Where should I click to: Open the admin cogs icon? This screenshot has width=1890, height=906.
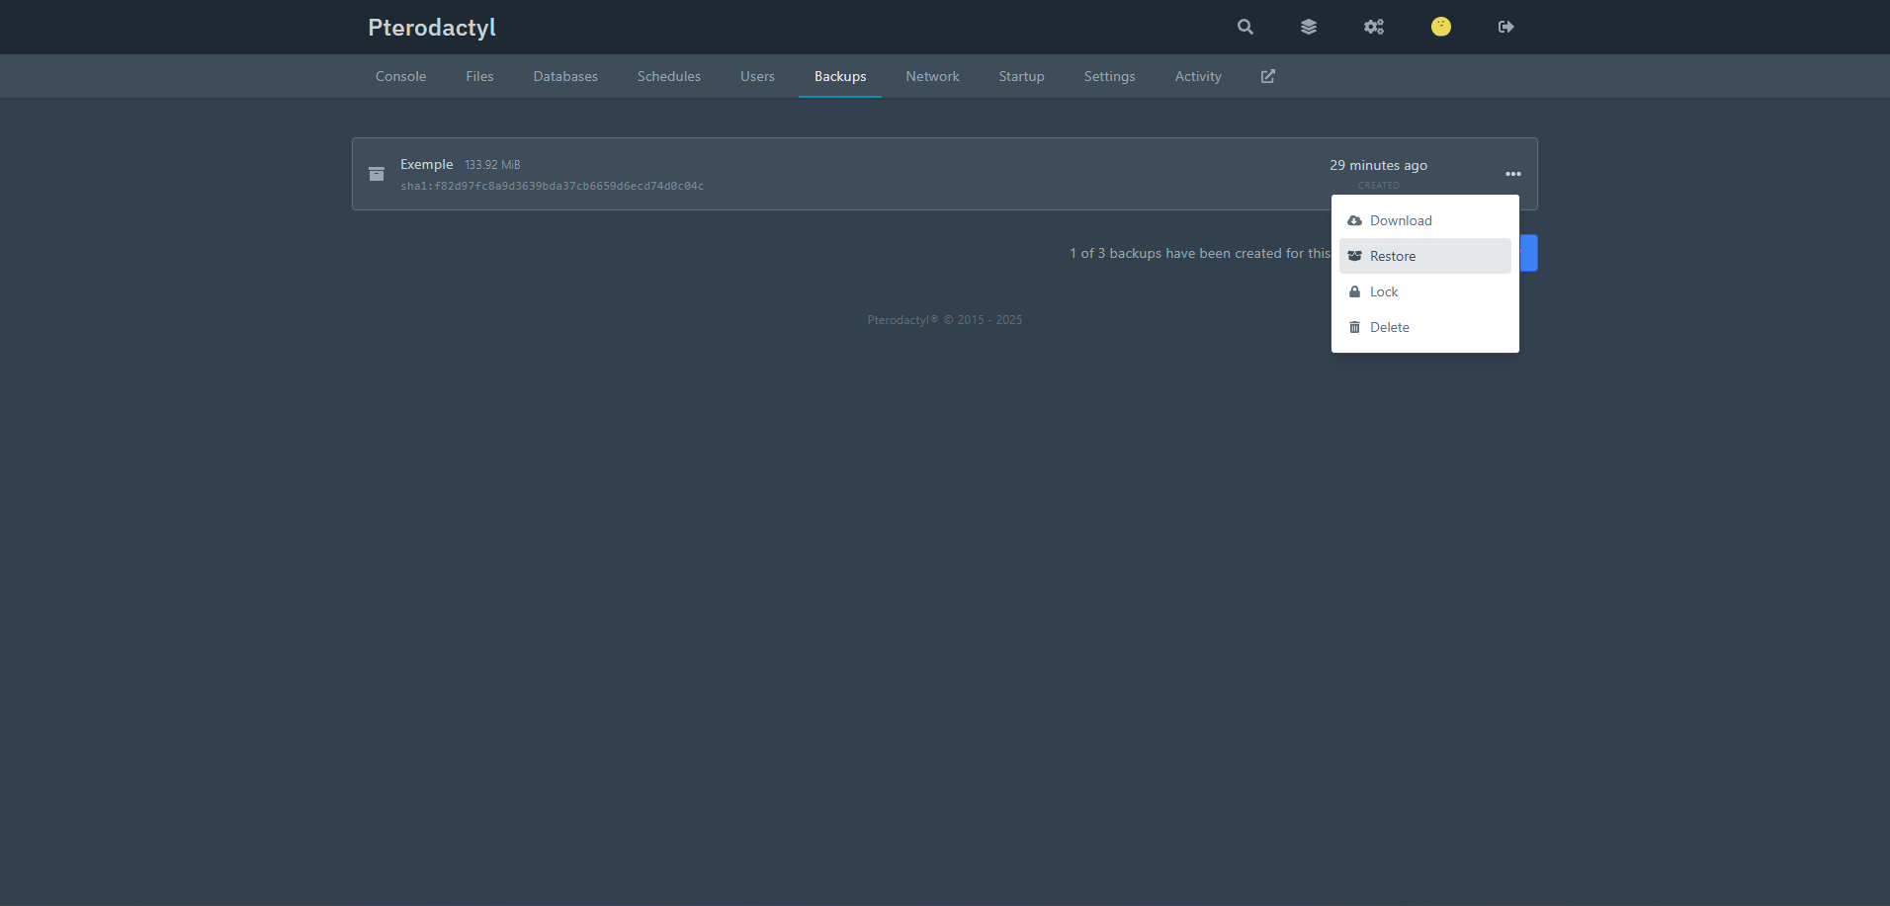pos(1374,27)
